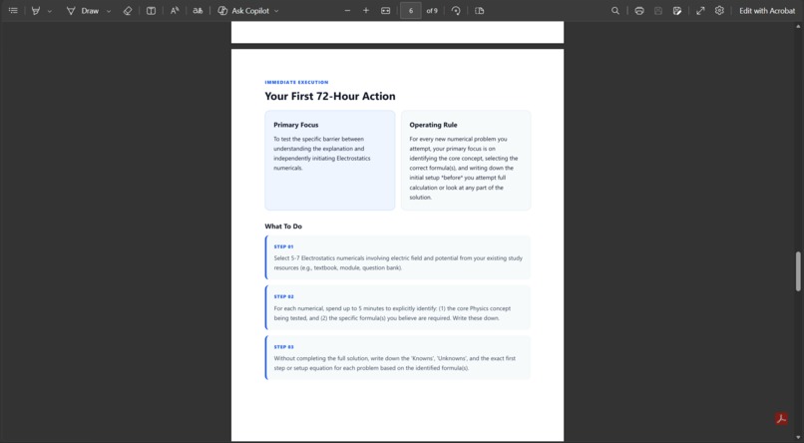
Task: Open the Translate tool
Action: [x=198, y=10]
